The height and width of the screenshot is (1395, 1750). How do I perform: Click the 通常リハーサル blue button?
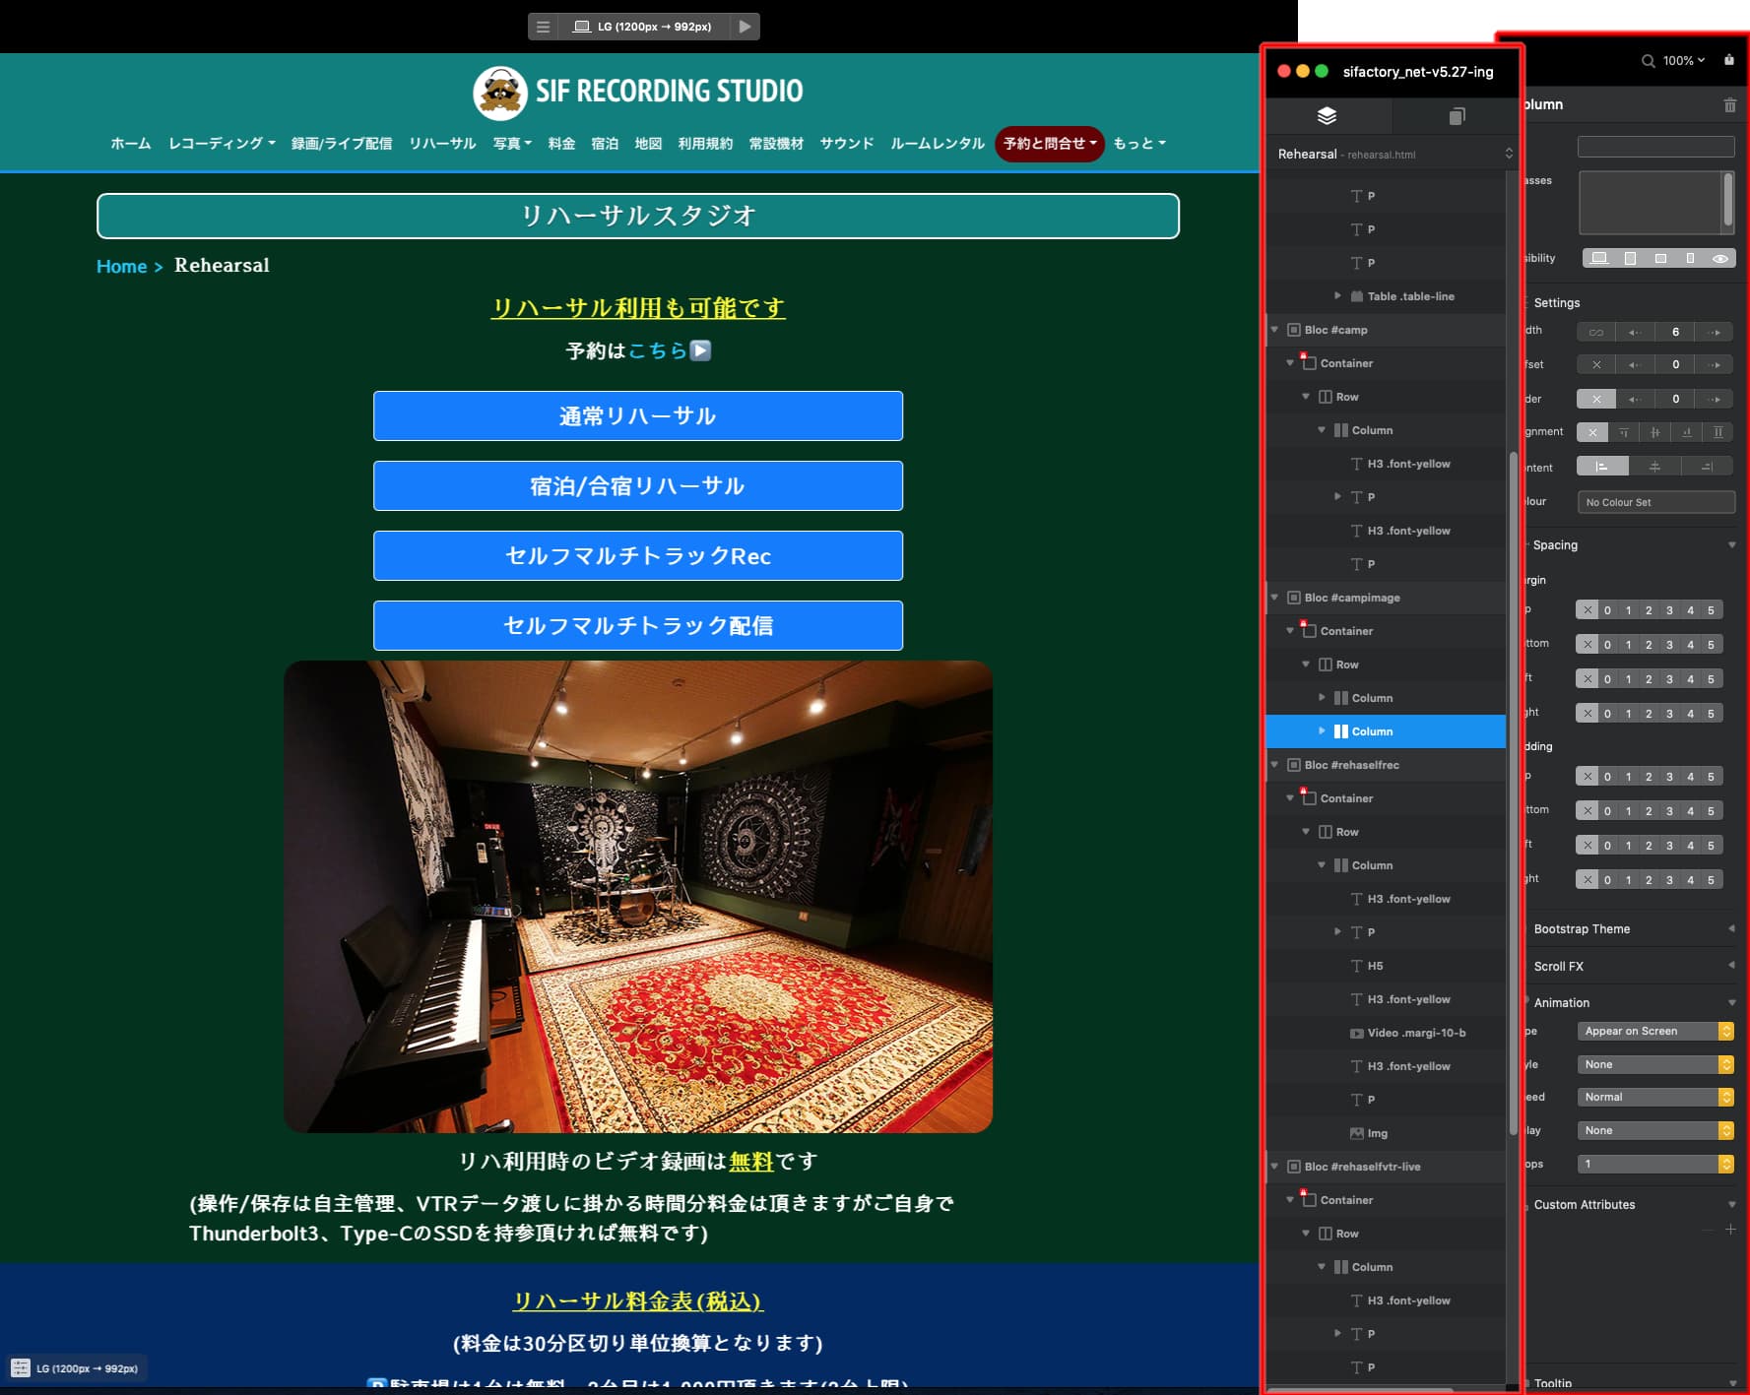click(637, 416)
